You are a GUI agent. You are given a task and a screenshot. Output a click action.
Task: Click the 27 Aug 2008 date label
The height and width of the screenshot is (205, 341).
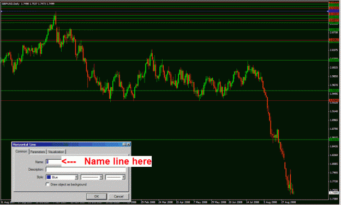tap(289, 202)
